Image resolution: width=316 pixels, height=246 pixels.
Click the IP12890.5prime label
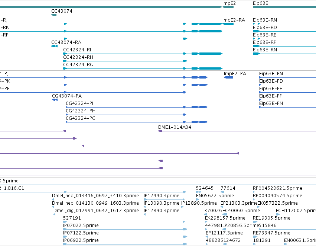point(199,203)
